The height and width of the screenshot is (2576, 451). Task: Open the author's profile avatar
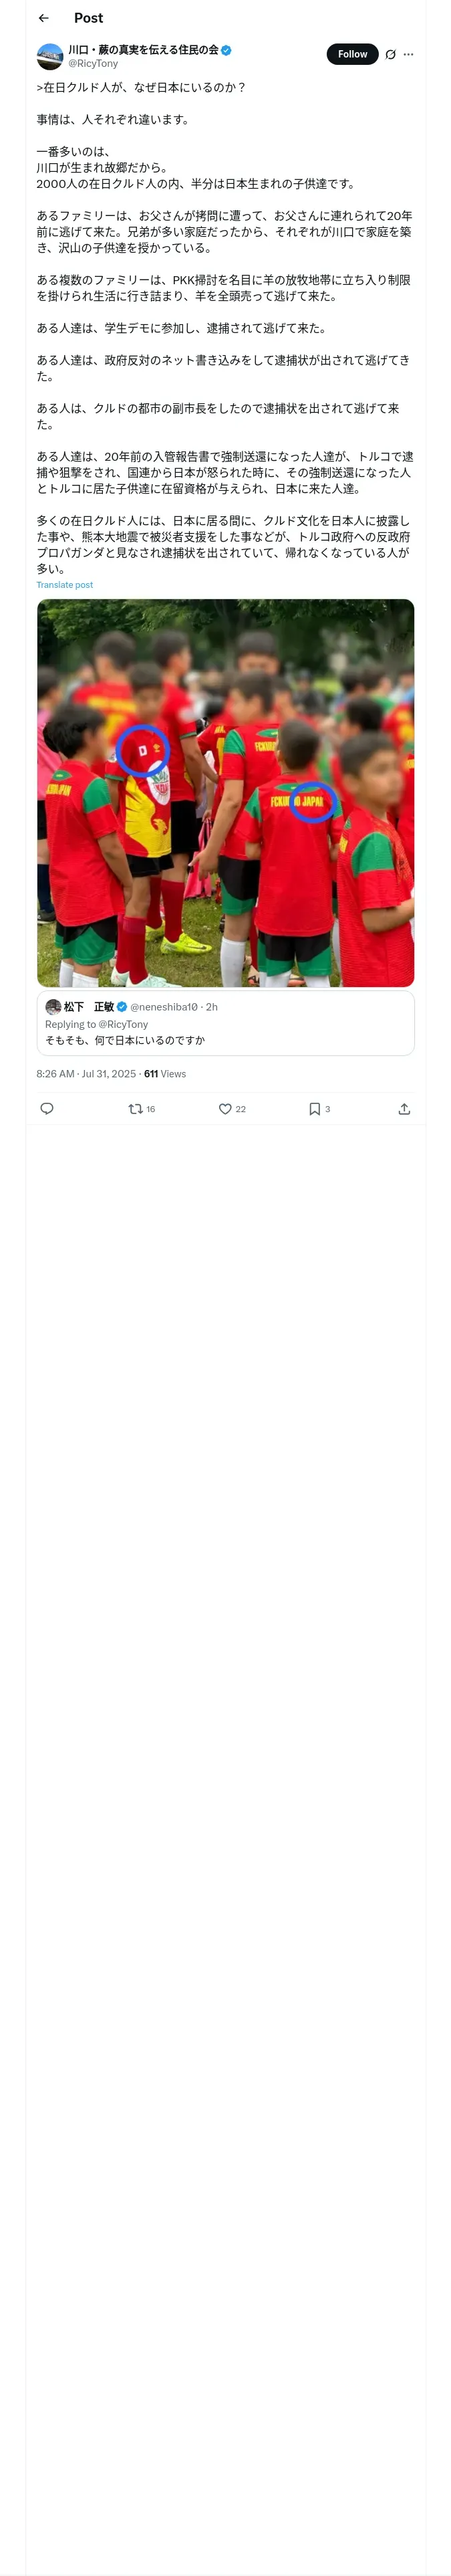click(x=50, y=56)
